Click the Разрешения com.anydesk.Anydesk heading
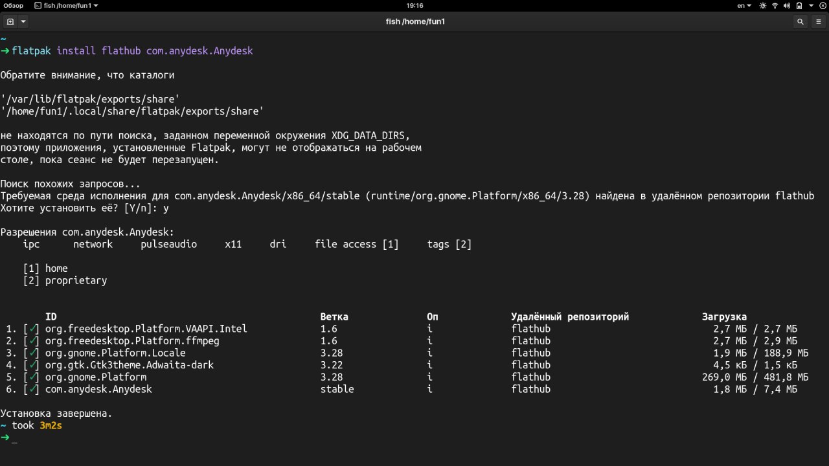The image size is (829, 466). (x=87, y=232)
